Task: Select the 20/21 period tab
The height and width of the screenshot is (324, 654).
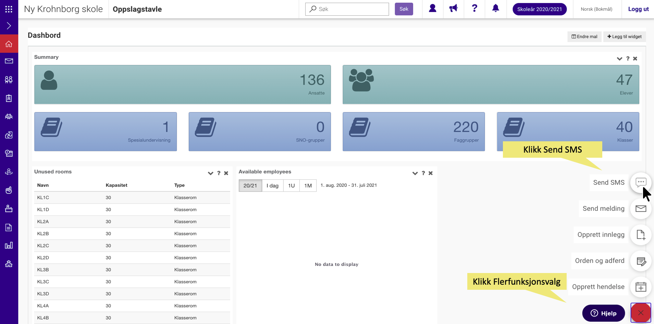Action: point(250,185)
